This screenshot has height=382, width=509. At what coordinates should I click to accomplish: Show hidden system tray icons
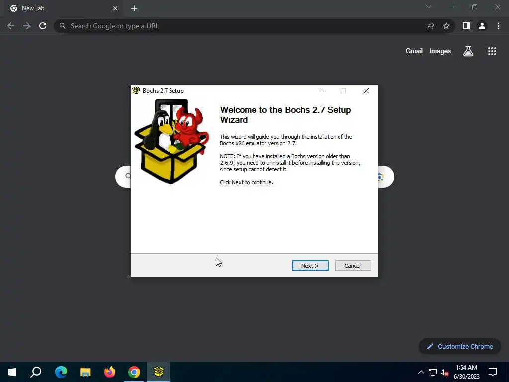point(421,372)
